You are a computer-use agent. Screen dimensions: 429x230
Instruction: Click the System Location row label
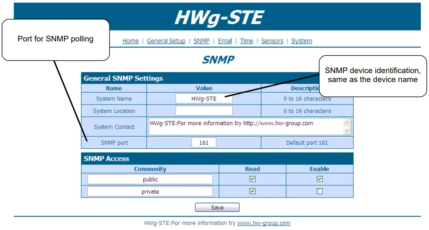click(114, 111)
